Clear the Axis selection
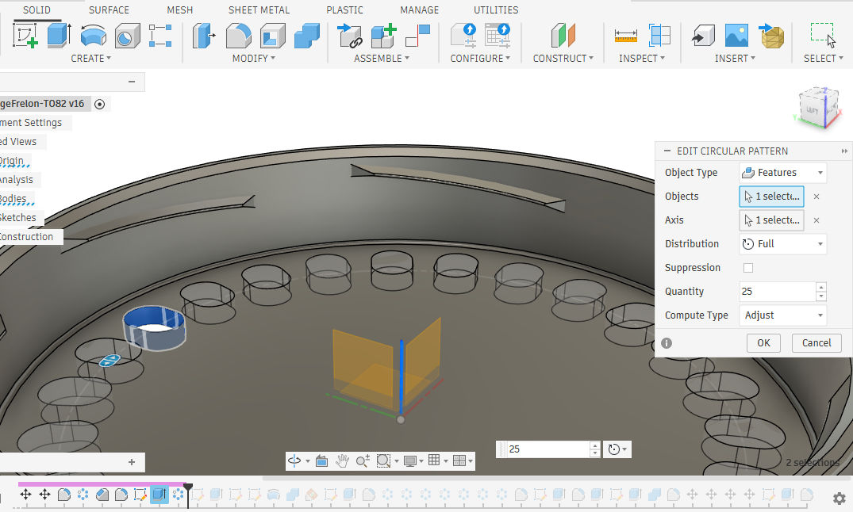 pos(816,220)
